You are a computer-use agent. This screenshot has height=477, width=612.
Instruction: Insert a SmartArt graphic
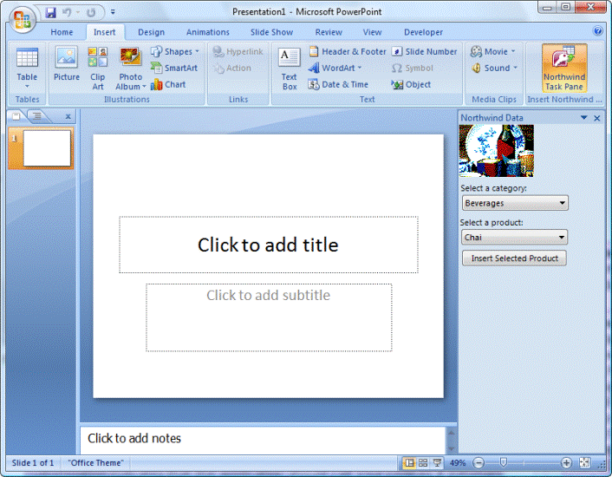coord(174,68)
